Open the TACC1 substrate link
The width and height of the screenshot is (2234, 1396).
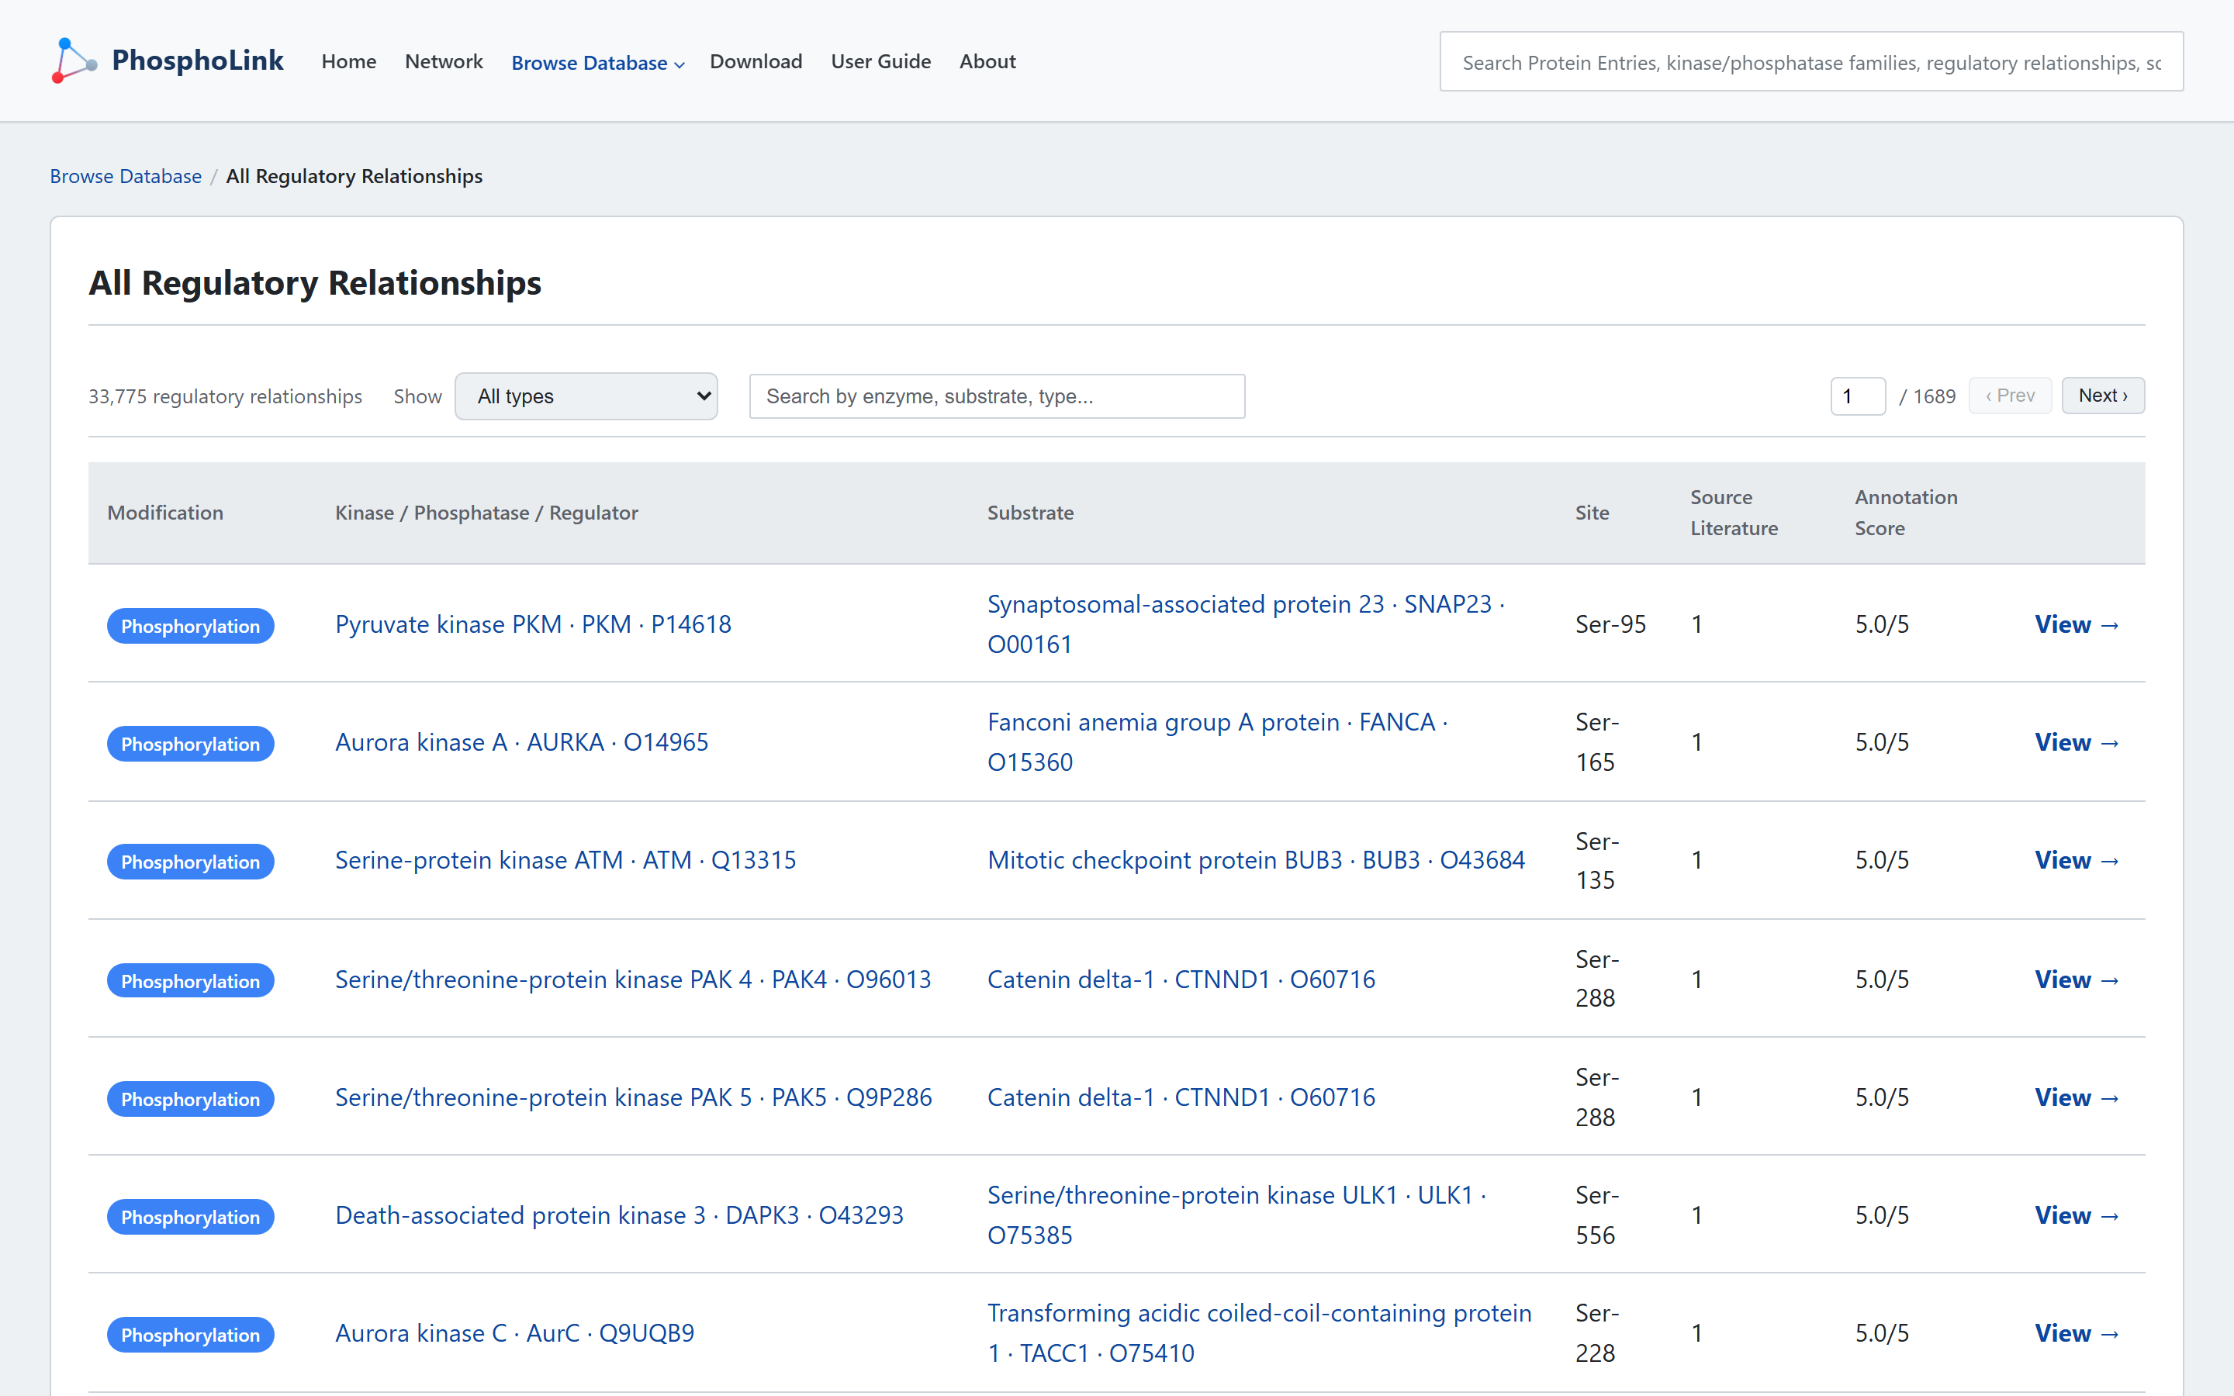[1259, 1333]
